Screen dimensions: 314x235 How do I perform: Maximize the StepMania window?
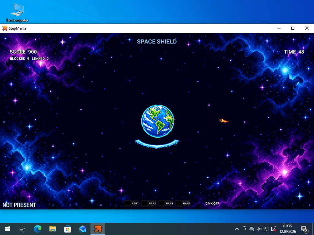[293, 28]
